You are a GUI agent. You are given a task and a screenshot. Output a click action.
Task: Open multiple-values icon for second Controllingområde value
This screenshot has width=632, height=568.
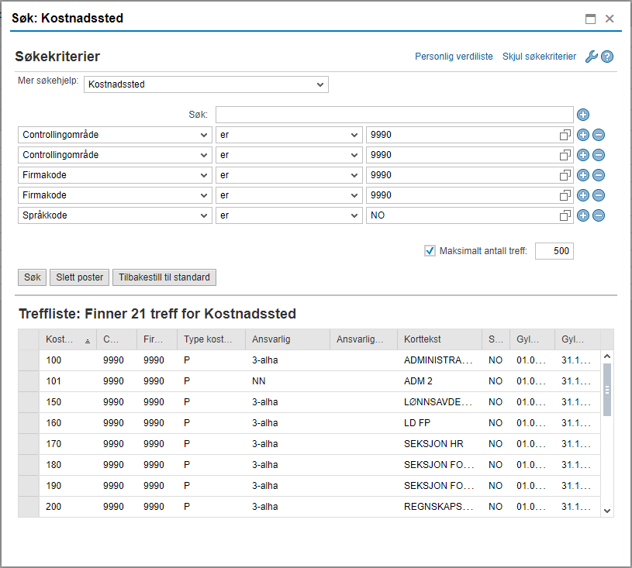[565, 155]
